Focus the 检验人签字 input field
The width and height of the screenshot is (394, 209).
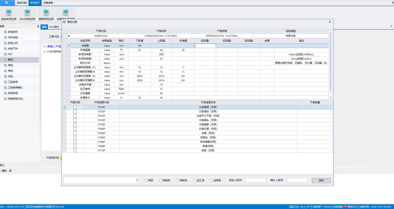pos(256,180)
